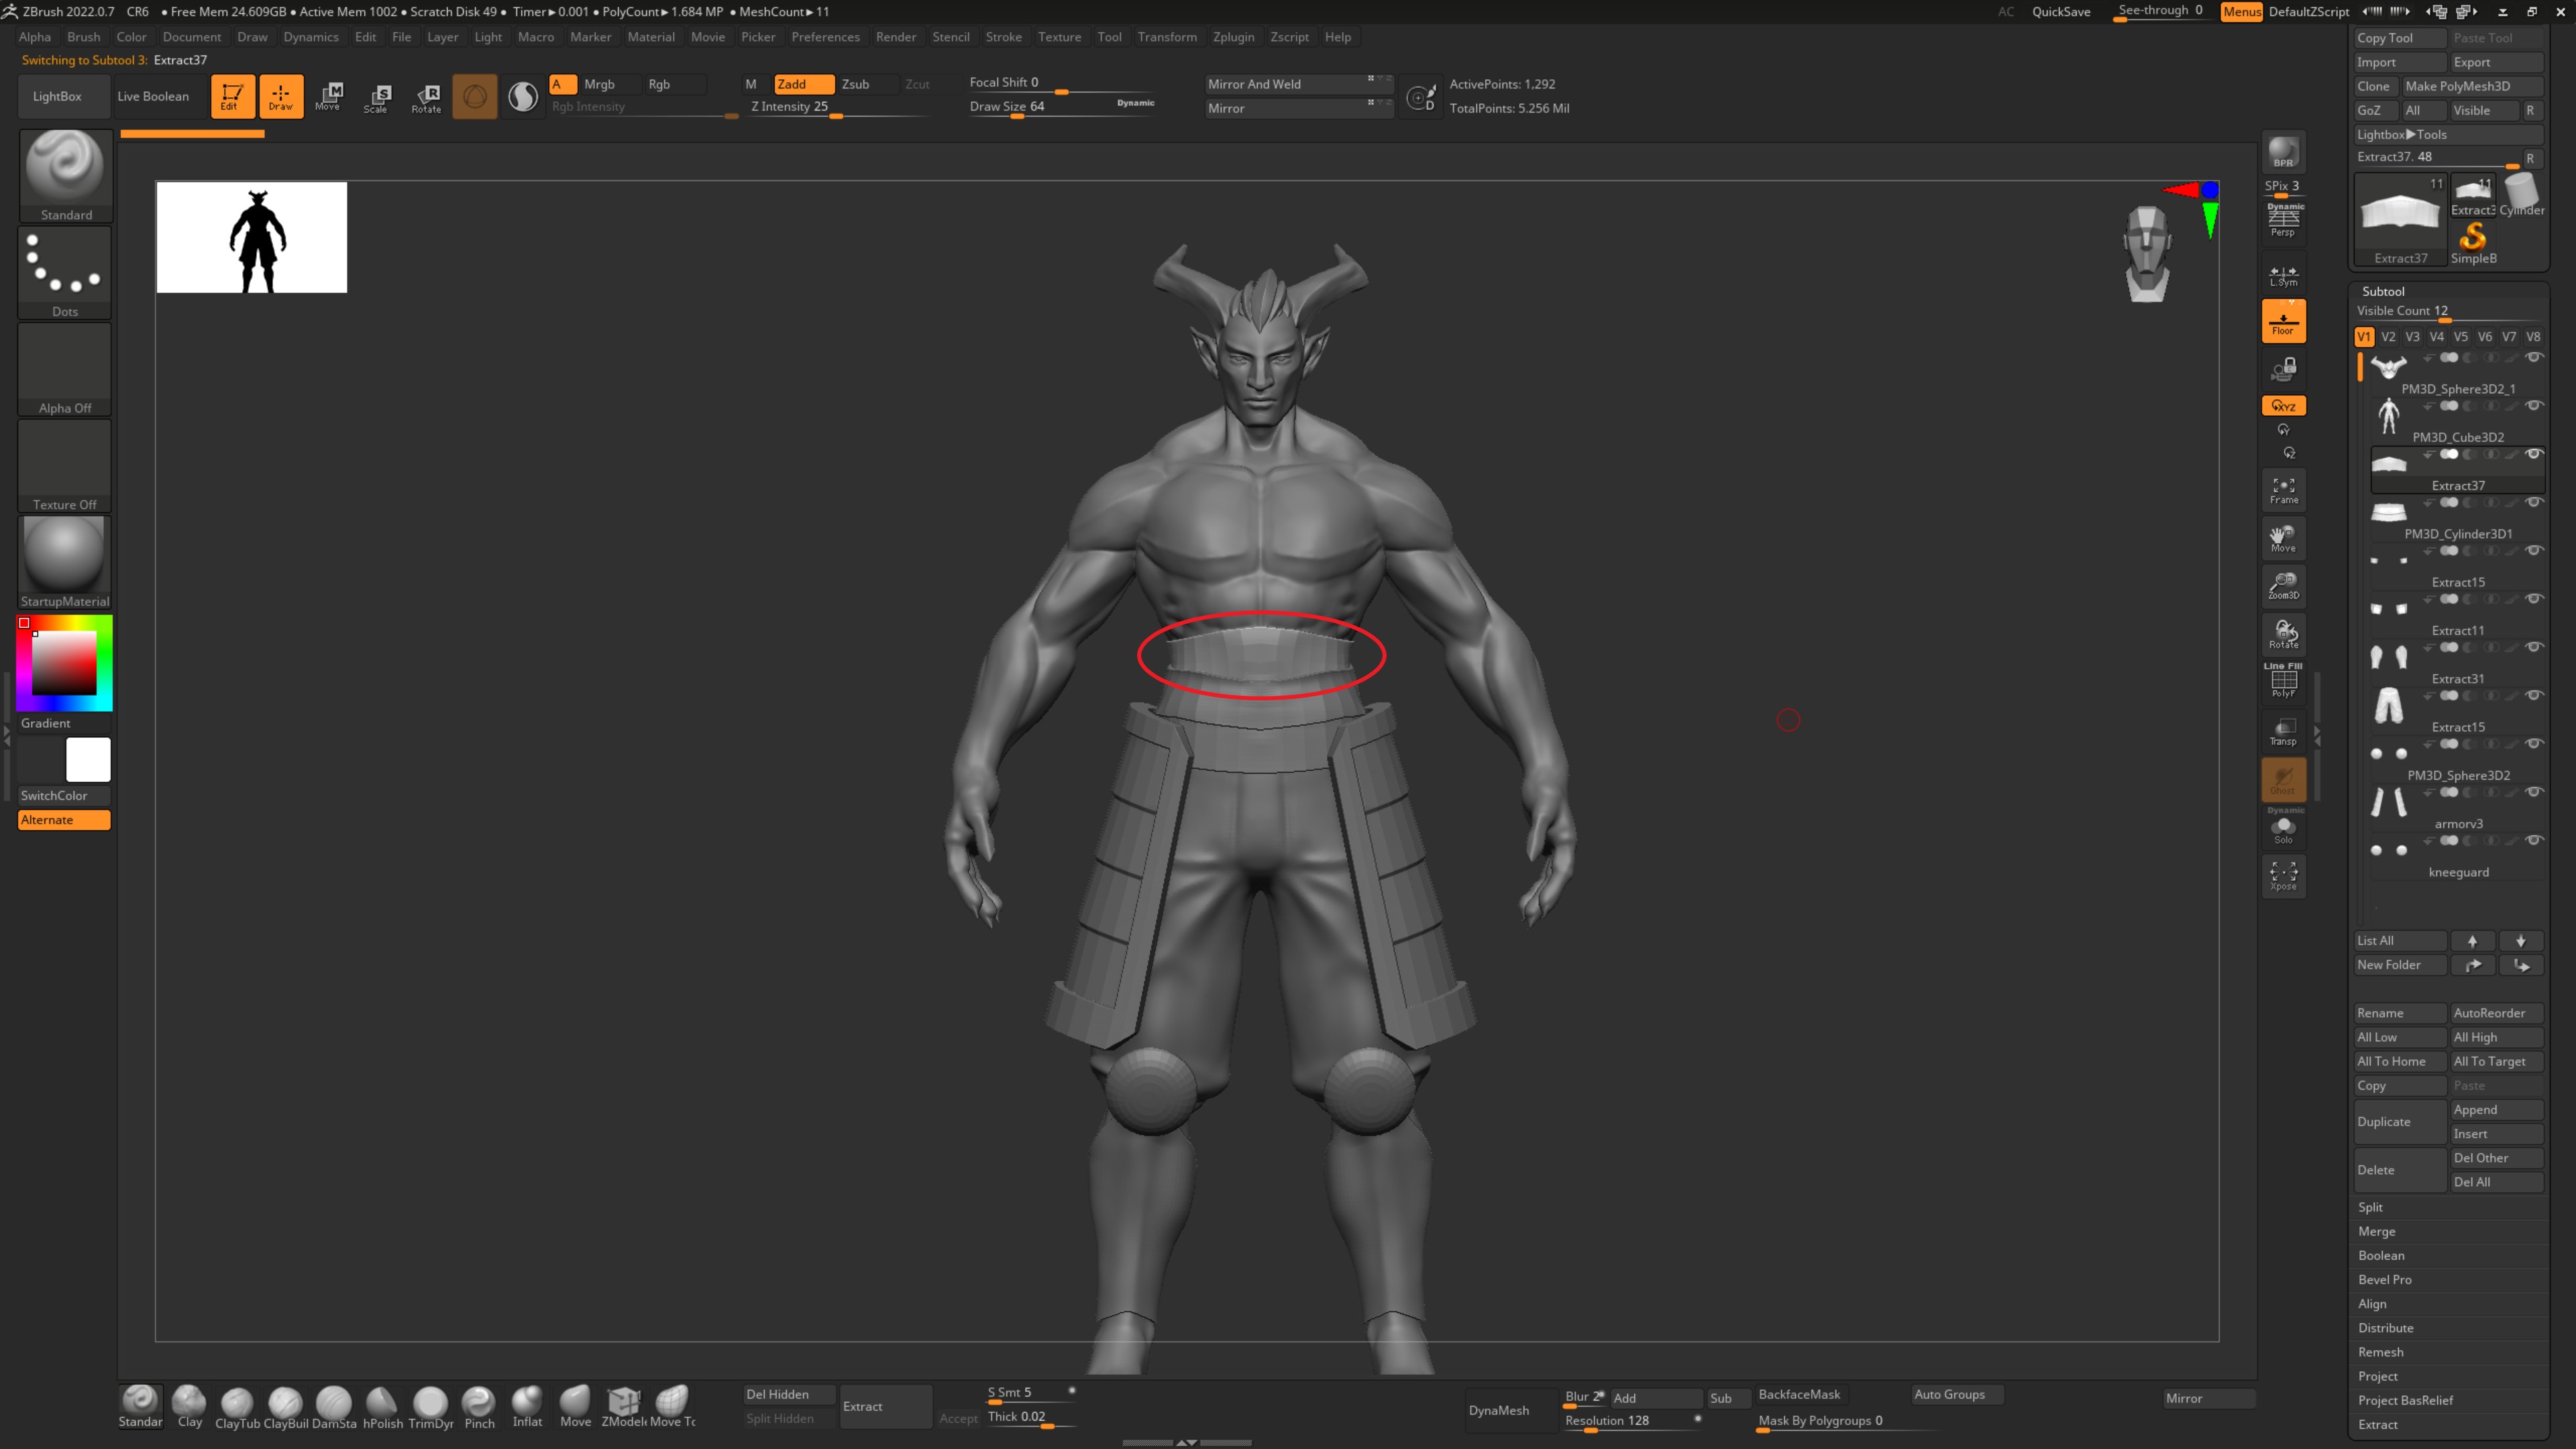2576x1449 pixels.
Task: Click the Frame view icon
Action: click(x=2283, y=490)
